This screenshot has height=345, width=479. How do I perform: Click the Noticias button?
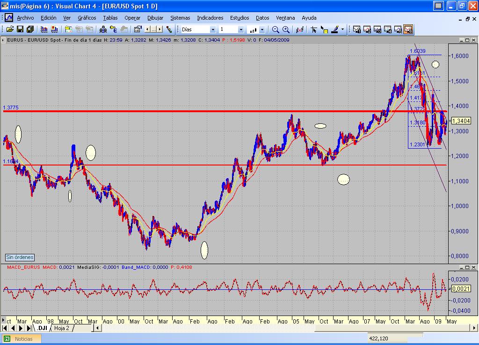pyautogui.click(x=23, y=339)
